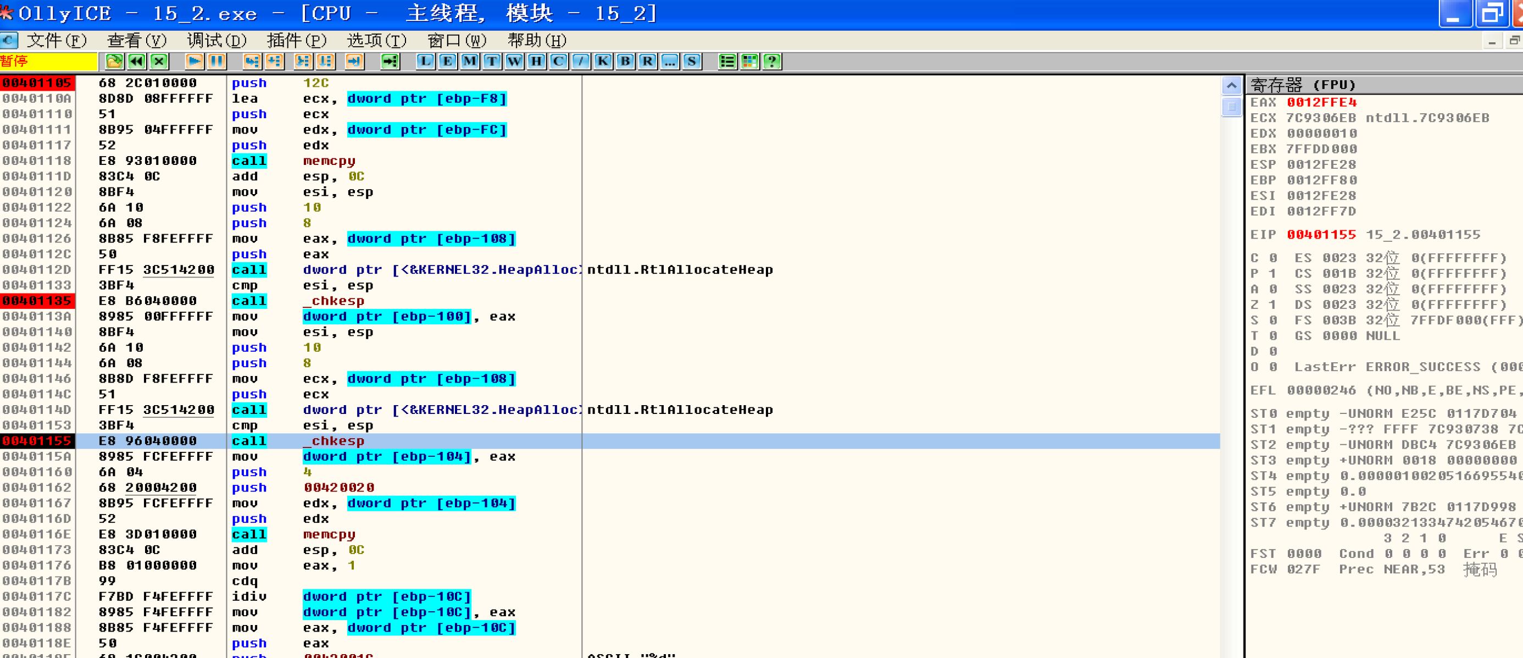Click the Run program play icon
This screenshot has height=658, width=1523.
(194, 62)
